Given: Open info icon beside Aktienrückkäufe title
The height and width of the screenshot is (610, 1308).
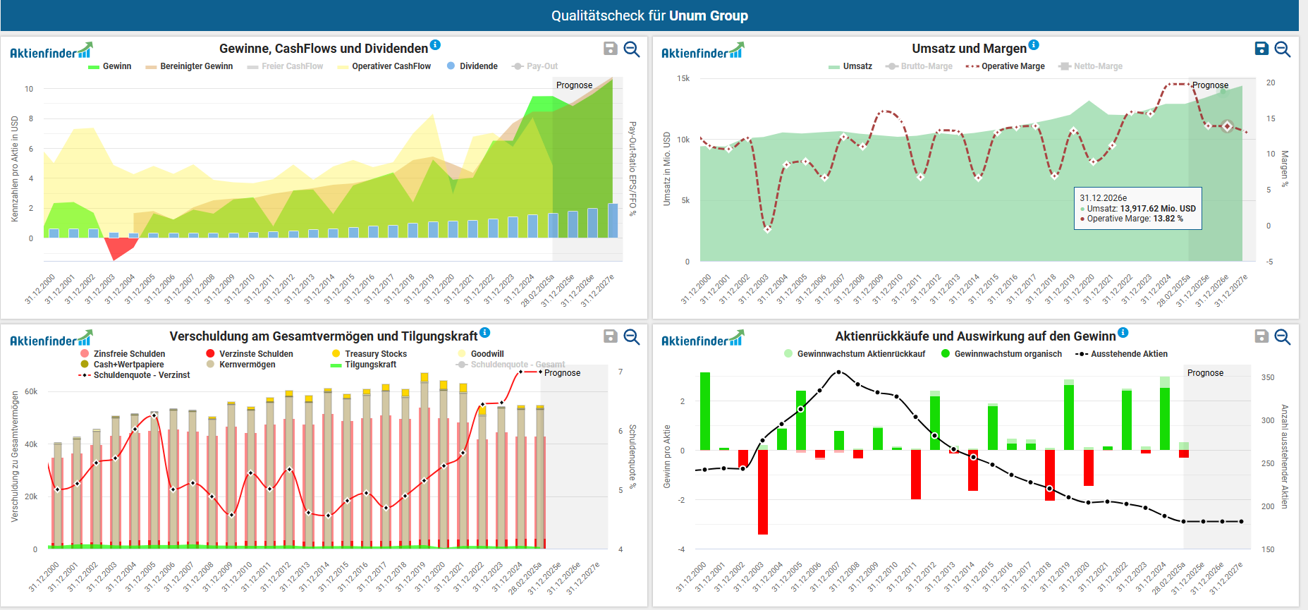Looking at the screenshot, I should tap(1123, 333).
